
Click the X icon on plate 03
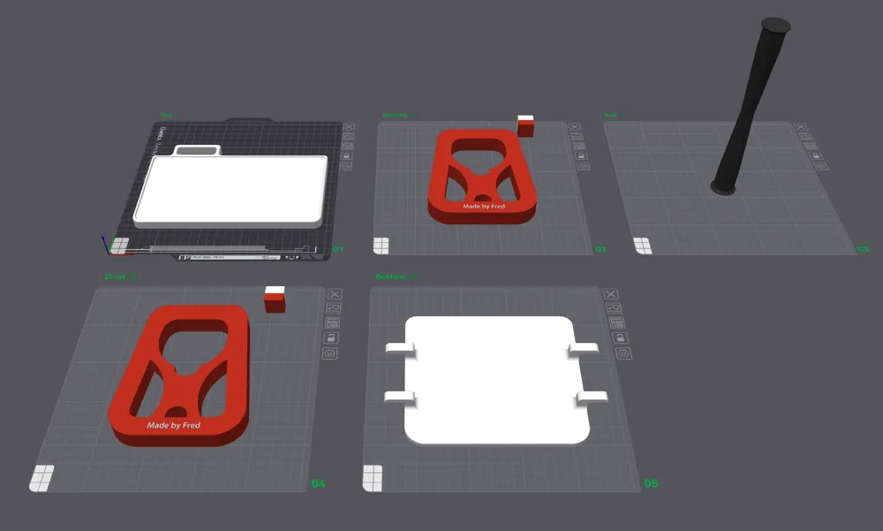click(801, 127)
